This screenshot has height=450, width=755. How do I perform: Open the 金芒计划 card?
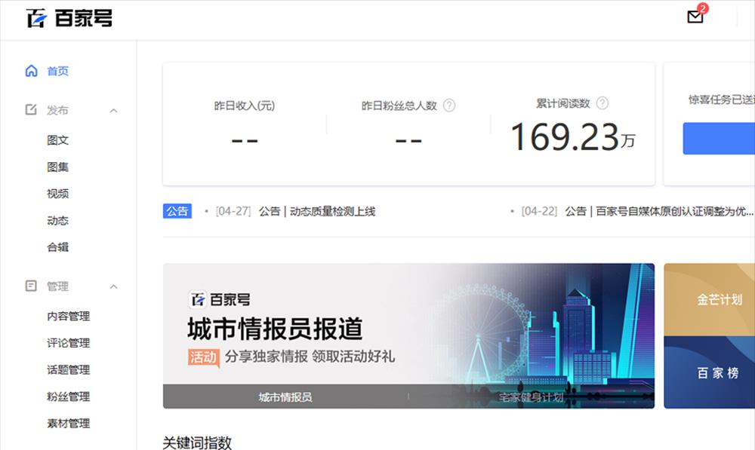pos(709,299)
